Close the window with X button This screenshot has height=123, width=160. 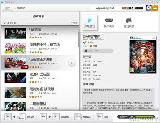tap(157, 2)
